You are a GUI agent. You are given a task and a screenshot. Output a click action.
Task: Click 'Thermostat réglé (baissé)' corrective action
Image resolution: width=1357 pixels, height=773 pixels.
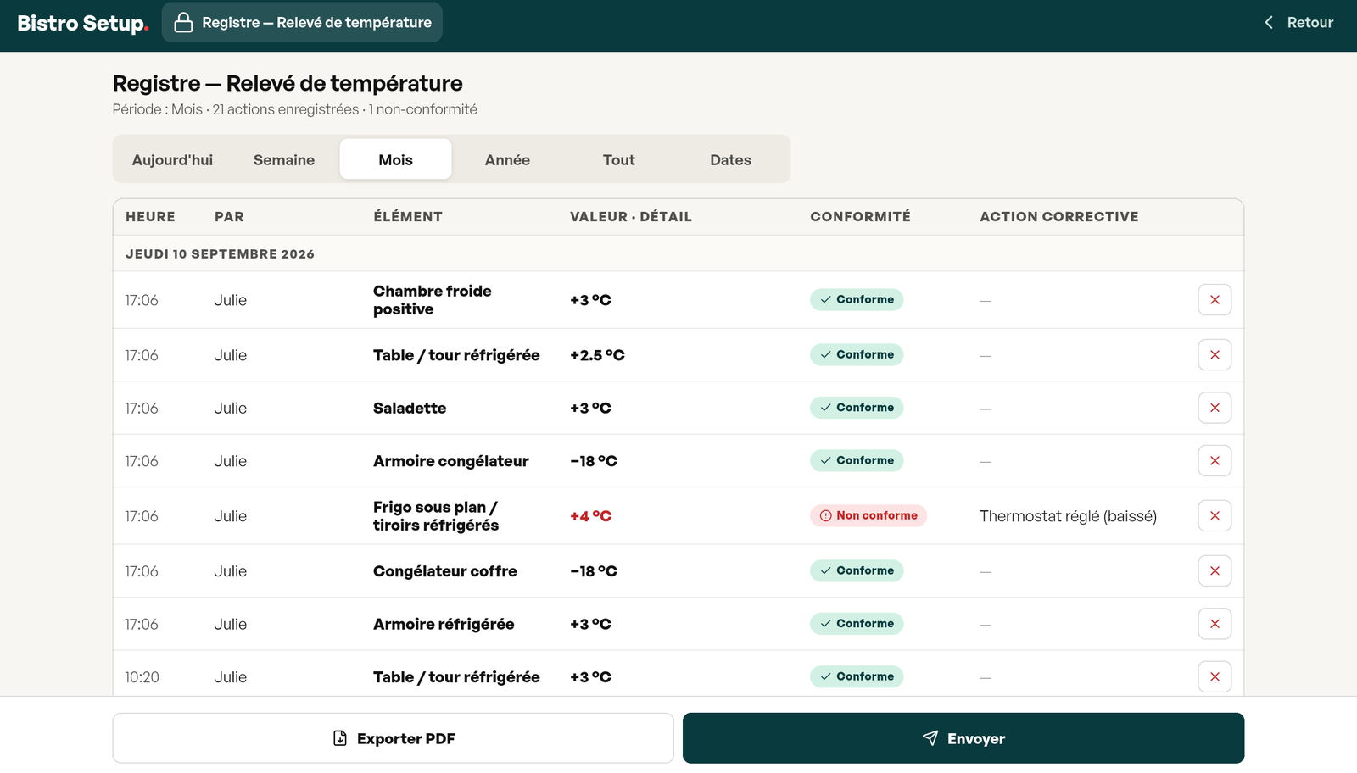[x=1068, y=516]
